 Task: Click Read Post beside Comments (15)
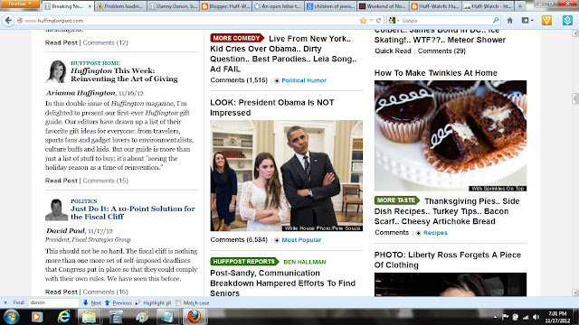(62, 181)
